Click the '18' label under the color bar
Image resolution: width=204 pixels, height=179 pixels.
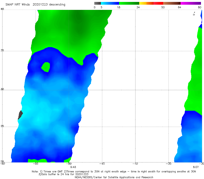[119, 7]
